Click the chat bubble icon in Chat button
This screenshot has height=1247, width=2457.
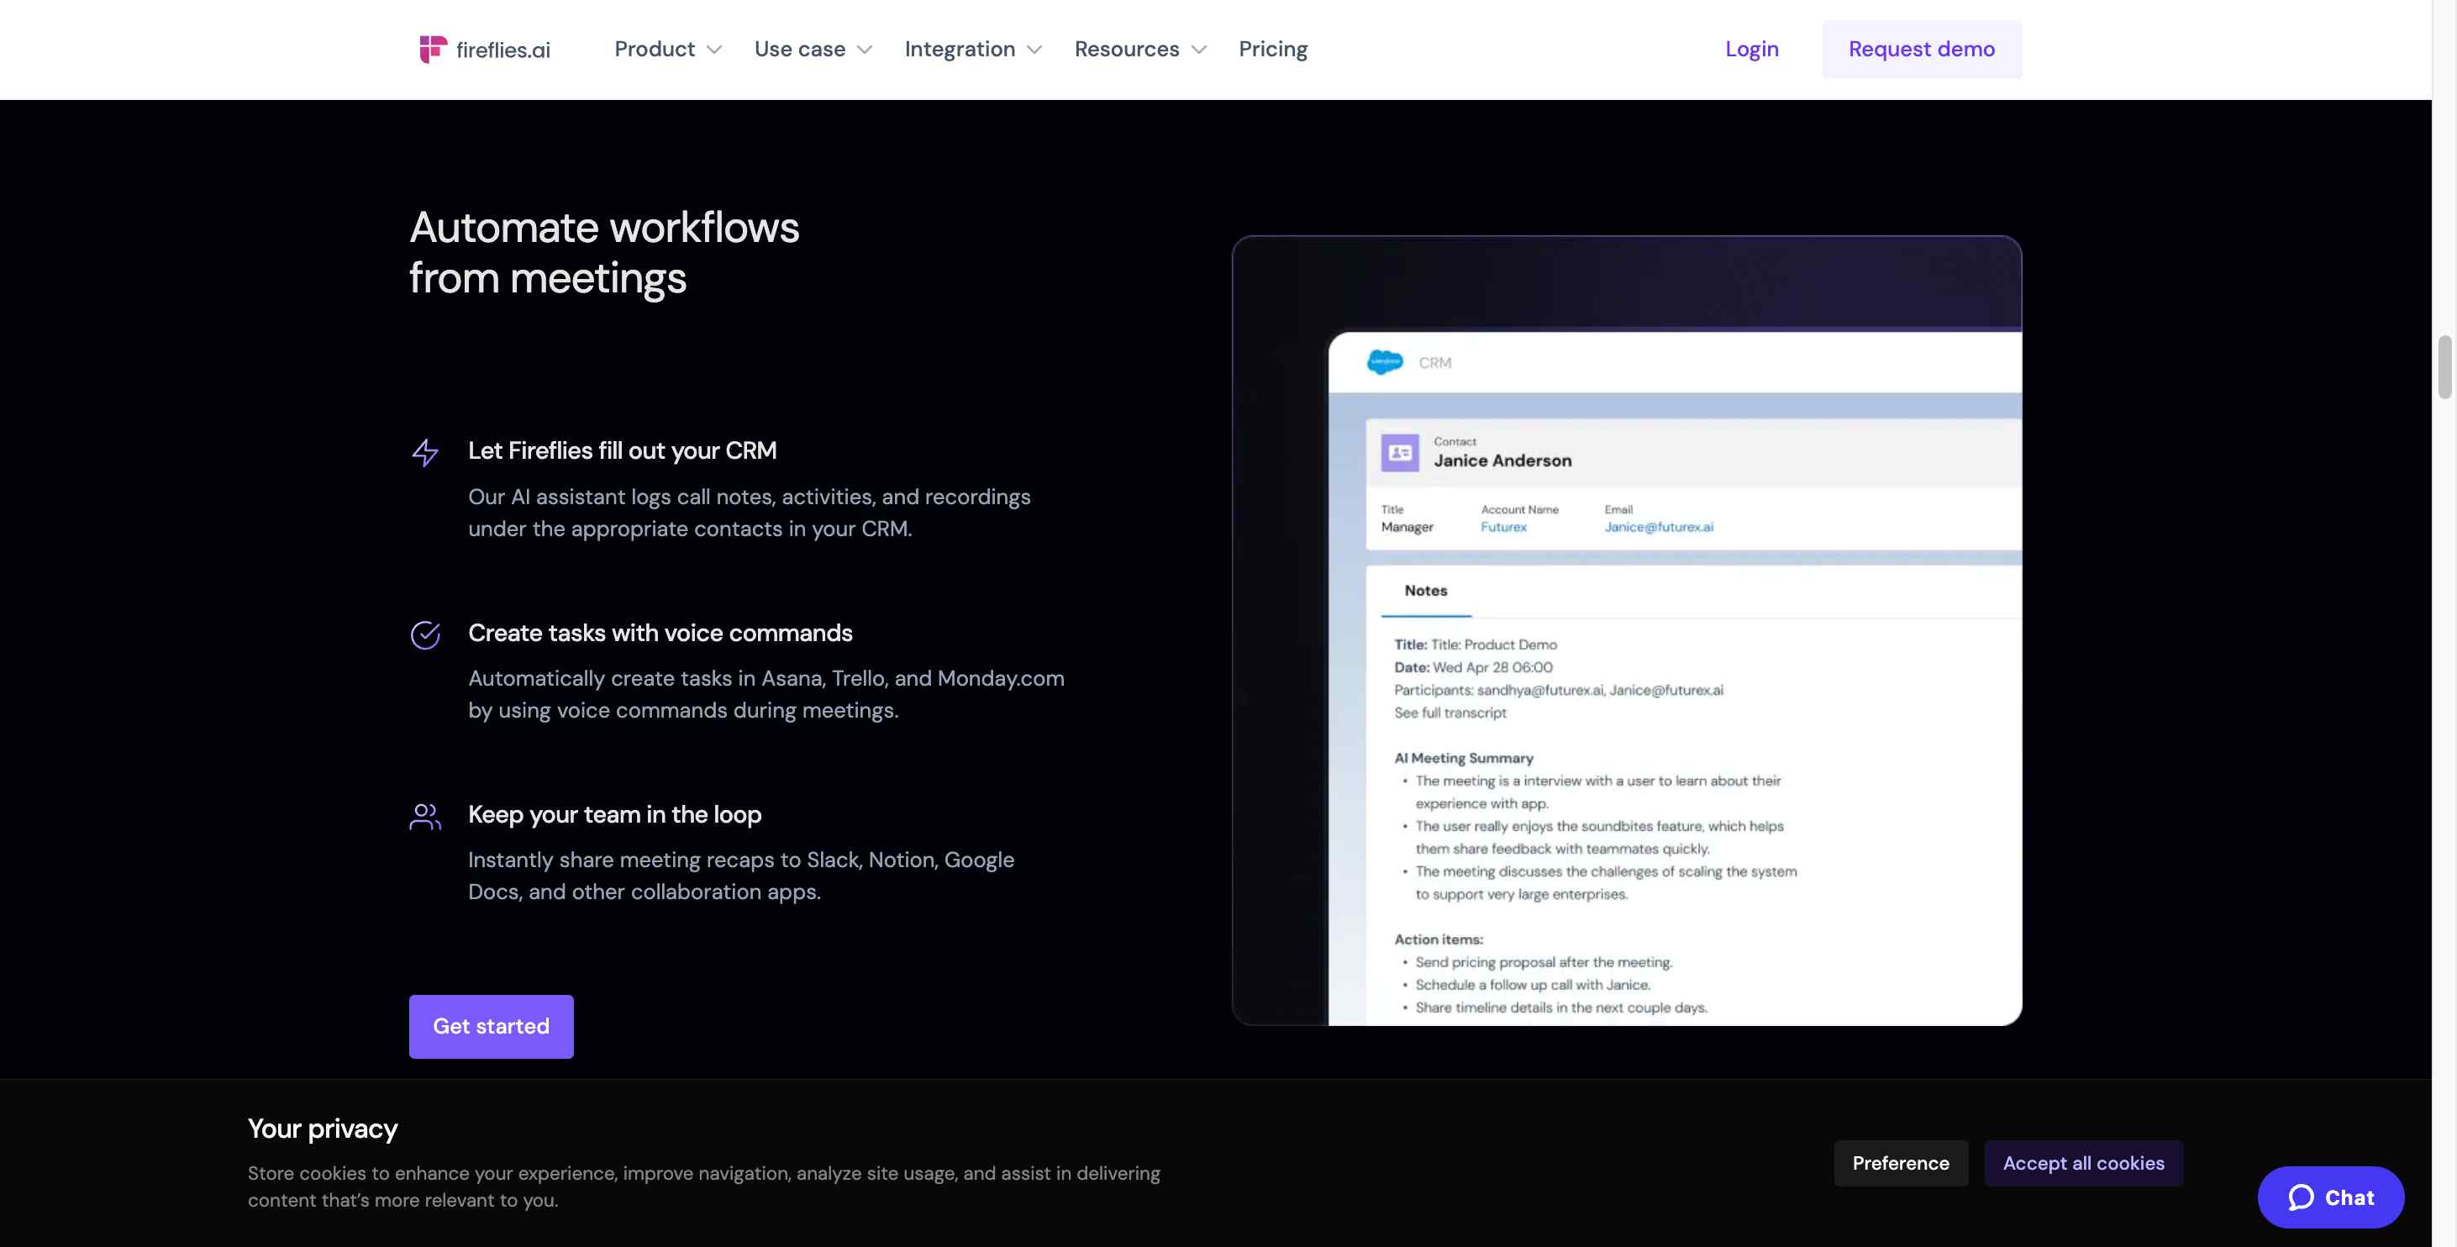coord(2302,1197)
